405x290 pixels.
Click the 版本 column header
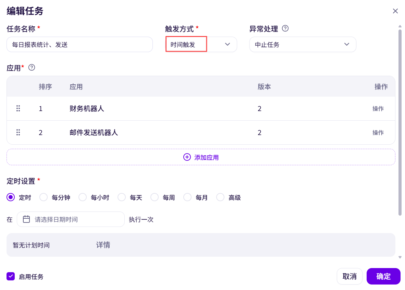tap(264, 87)
